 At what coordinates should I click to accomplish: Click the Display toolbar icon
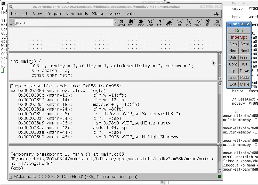pyautogui.click(x=169, y=22)
